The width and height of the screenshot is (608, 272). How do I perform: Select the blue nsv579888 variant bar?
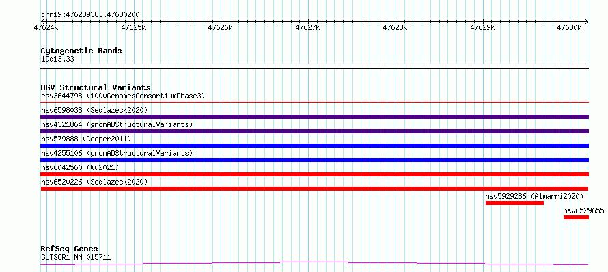pos(314,146)
